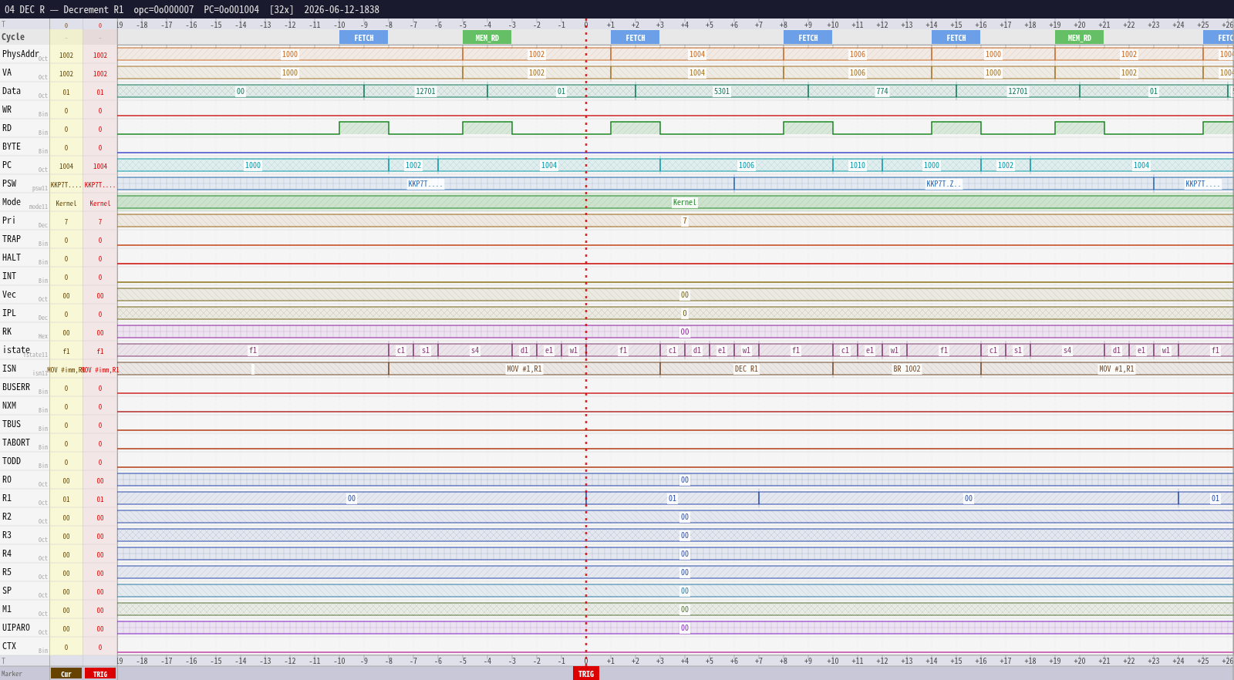Select the BYTE signal label

12,146
